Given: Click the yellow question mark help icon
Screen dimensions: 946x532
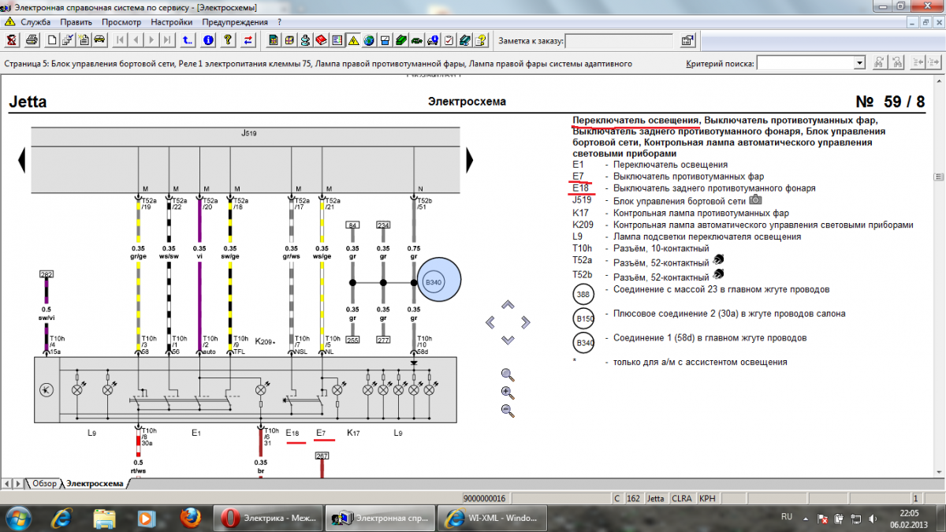Looking at the screenshot, I should coord(229,40).
